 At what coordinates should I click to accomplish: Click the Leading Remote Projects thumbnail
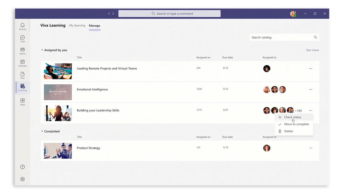(58, 71)
